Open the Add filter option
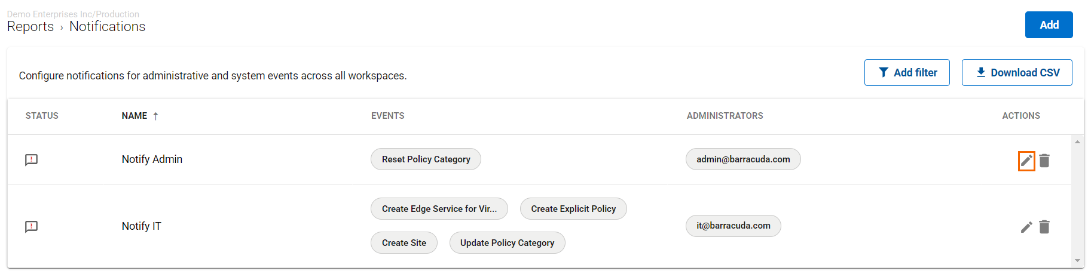The width and height of the screenshot is (1088, 271). (x=906, y=73)
